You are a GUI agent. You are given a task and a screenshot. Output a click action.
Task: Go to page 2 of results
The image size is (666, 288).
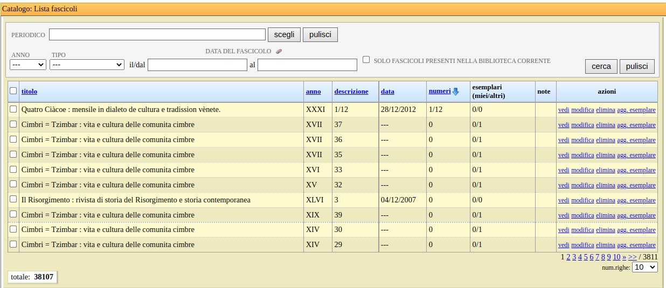[568, 257]
